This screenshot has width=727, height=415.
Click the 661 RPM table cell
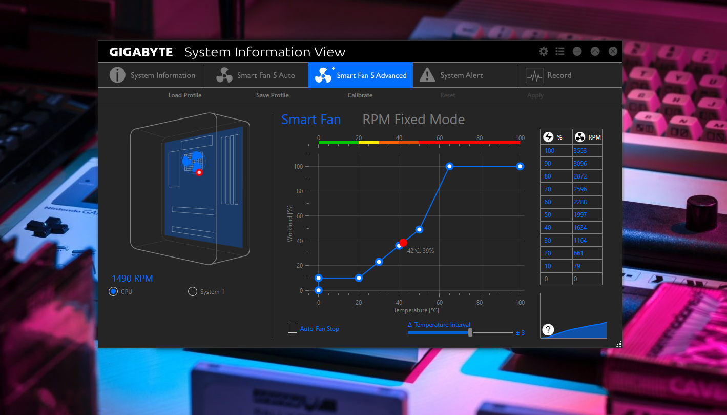coord(587,253)
